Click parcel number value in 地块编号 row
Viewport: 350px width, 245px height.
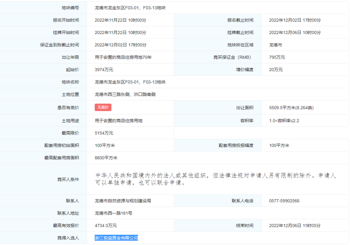pos(130,8)
